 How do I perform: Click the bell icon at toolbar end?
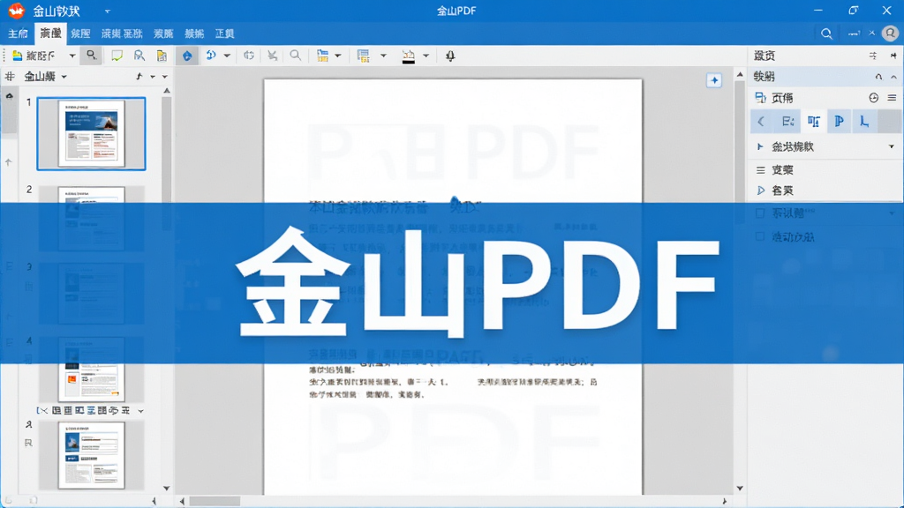tap(450, 56)
